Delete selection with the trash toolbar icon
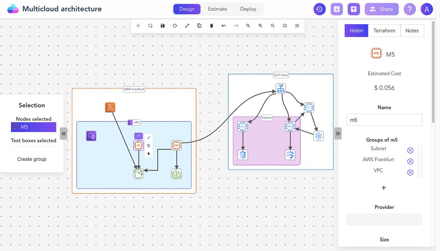 (212, 26)
